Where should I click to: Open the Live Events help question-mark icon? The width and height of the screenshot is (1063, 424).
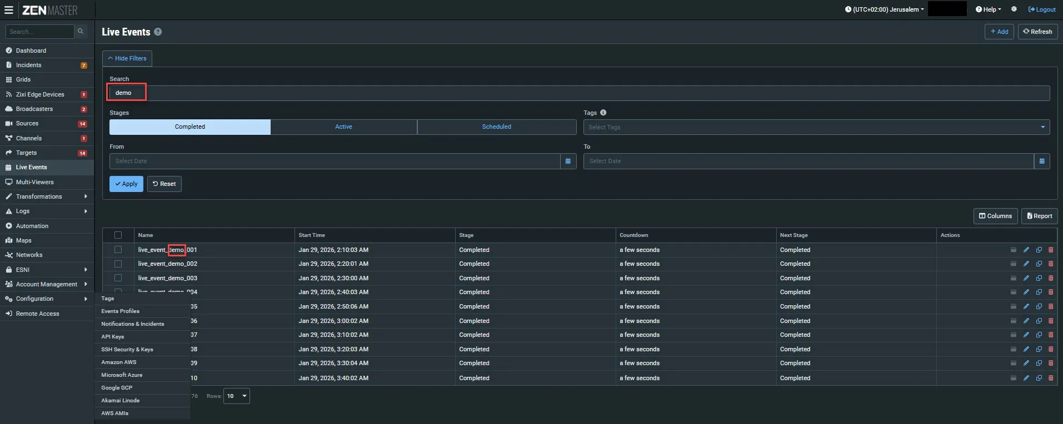pyautogui.click(x=158, y=32)
